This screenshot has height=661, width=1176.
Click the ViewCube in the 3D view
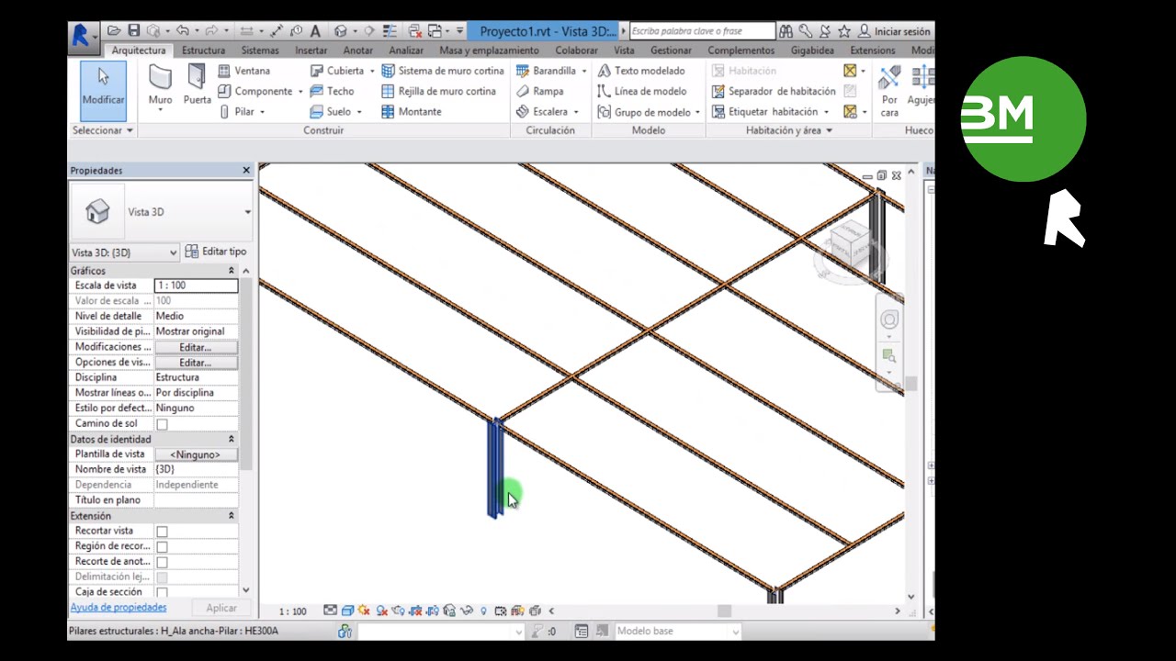(852, 245)
